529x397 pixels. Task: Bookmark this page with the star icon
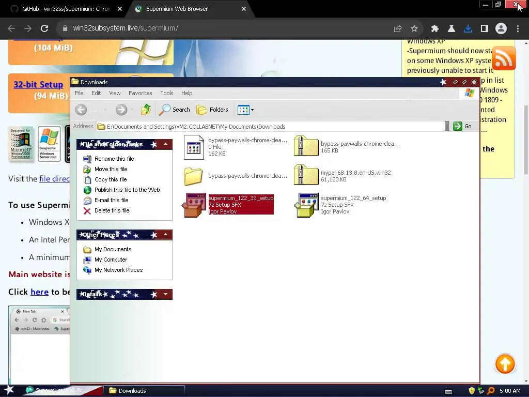[414, 29]
